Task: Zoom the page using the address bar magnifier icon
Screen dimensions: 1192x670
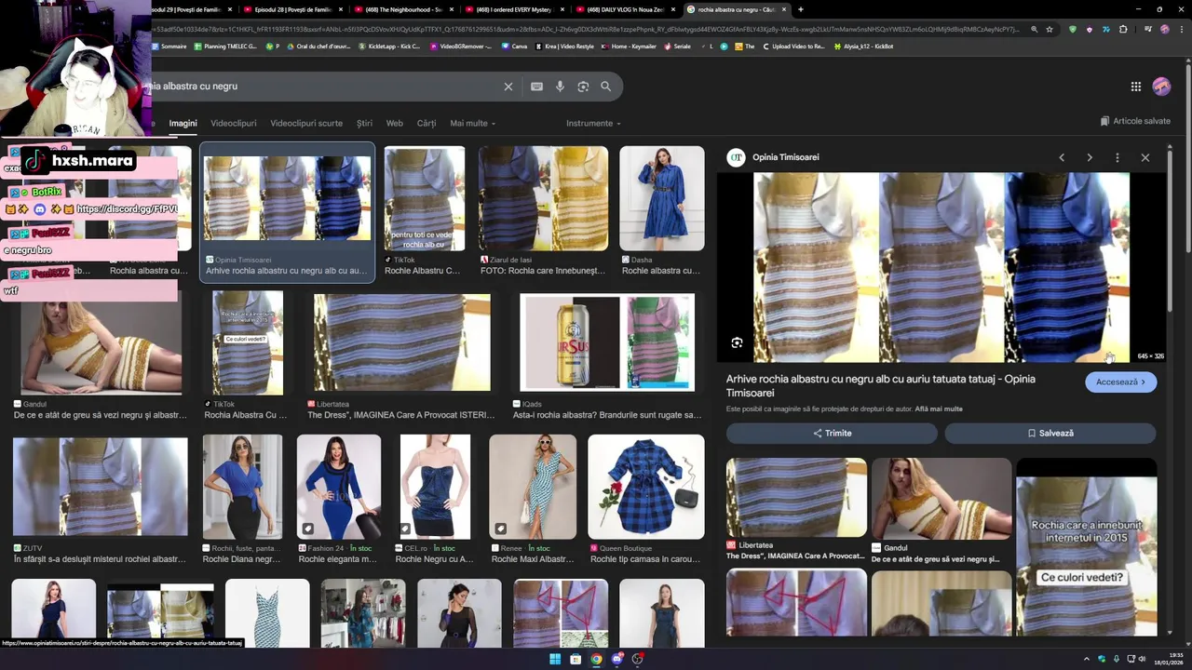Action: click(1034, 29)
